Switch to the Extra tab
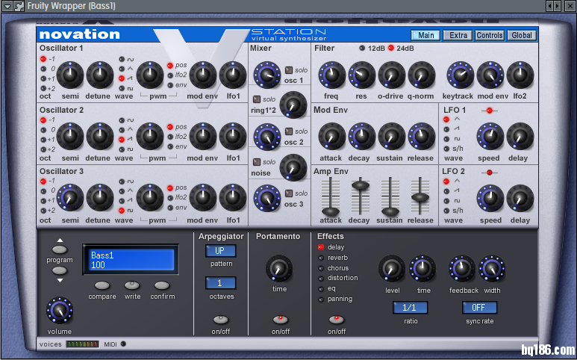The height and width of the screenshot is (360, 577). (x=458, y=35)
